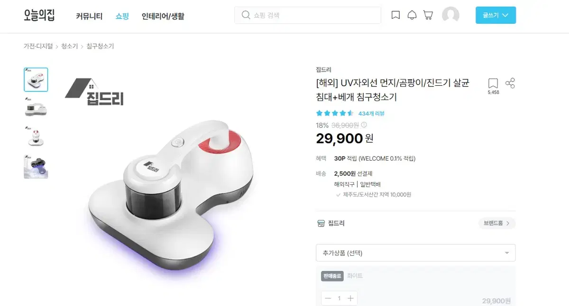The width and height of the screenshot is (569, 306).
Task: Click the price info circle icon
Action: click(x=364, y=125)
